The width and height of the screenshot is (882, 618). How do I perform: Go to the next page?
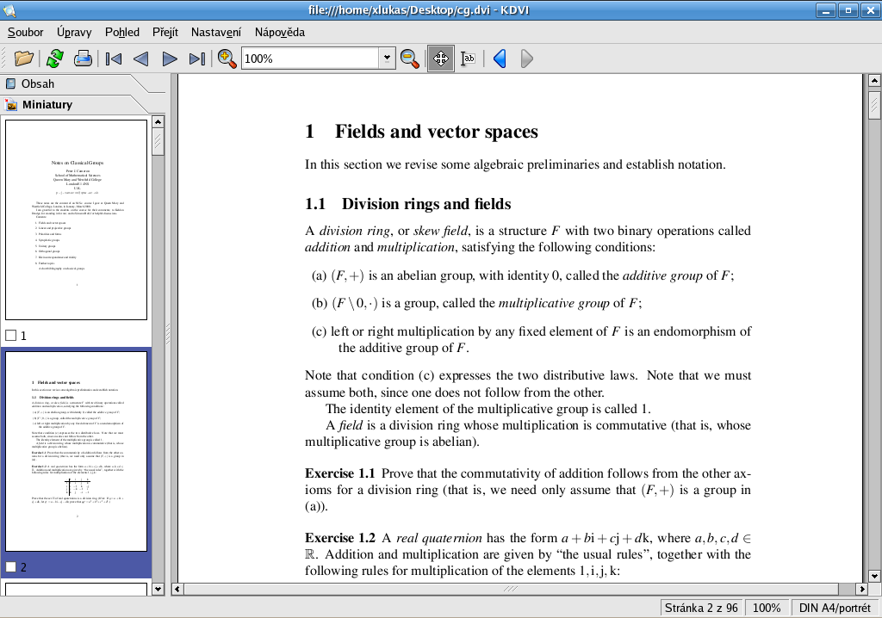click(x=170, y=59)
